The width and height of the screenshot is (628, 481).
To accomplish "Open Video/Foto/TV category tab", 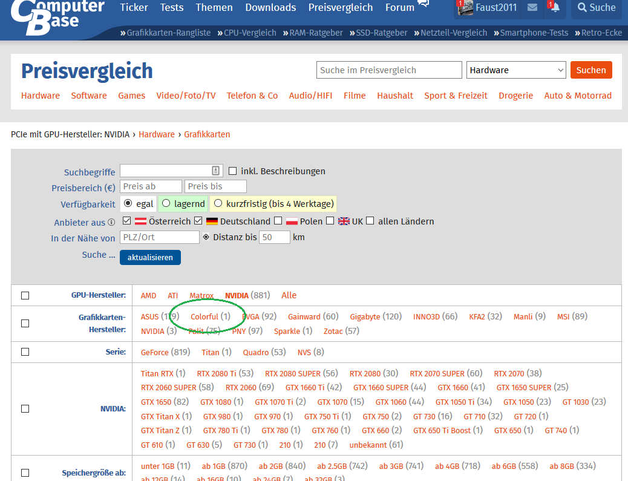I will tap(186, 96).
